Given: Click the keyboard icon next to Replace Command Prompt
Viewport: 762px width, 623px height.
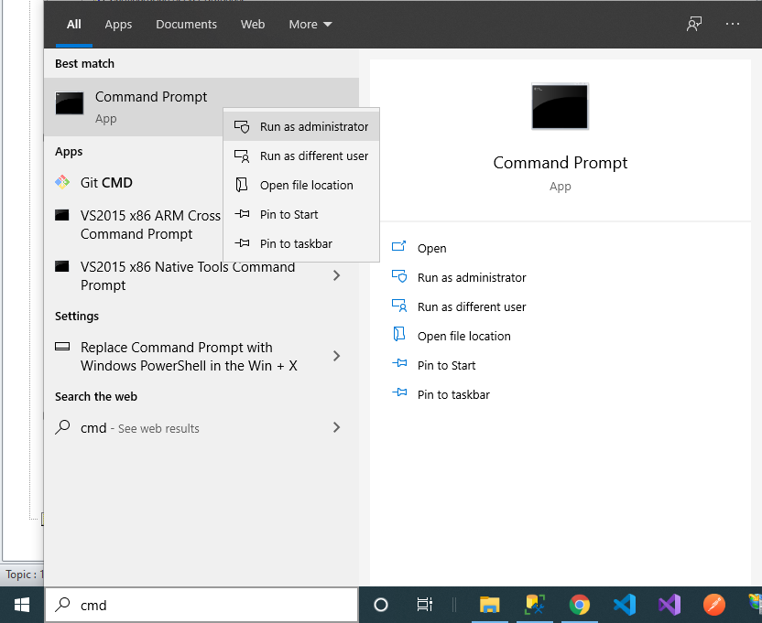Looking at the screenshot, I should click(x=62, y=346).
